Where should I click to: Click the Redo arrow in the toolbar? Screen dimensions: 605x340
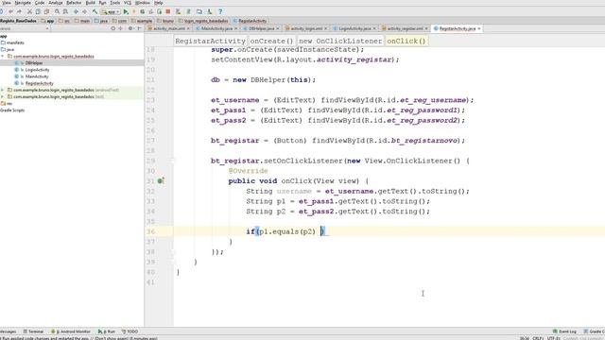(x=19, y=12)
